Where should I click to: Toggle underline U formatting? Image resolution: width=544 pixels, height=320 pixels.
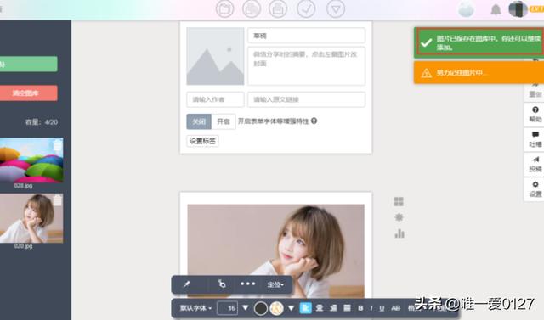(x=382, y=308)
